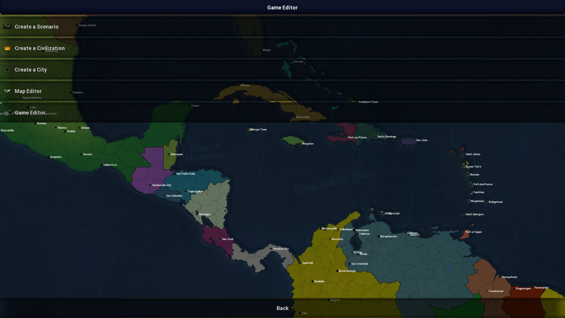Choose the Create a City option
This screenshot has width=565, height=318.
click(31, 70)
